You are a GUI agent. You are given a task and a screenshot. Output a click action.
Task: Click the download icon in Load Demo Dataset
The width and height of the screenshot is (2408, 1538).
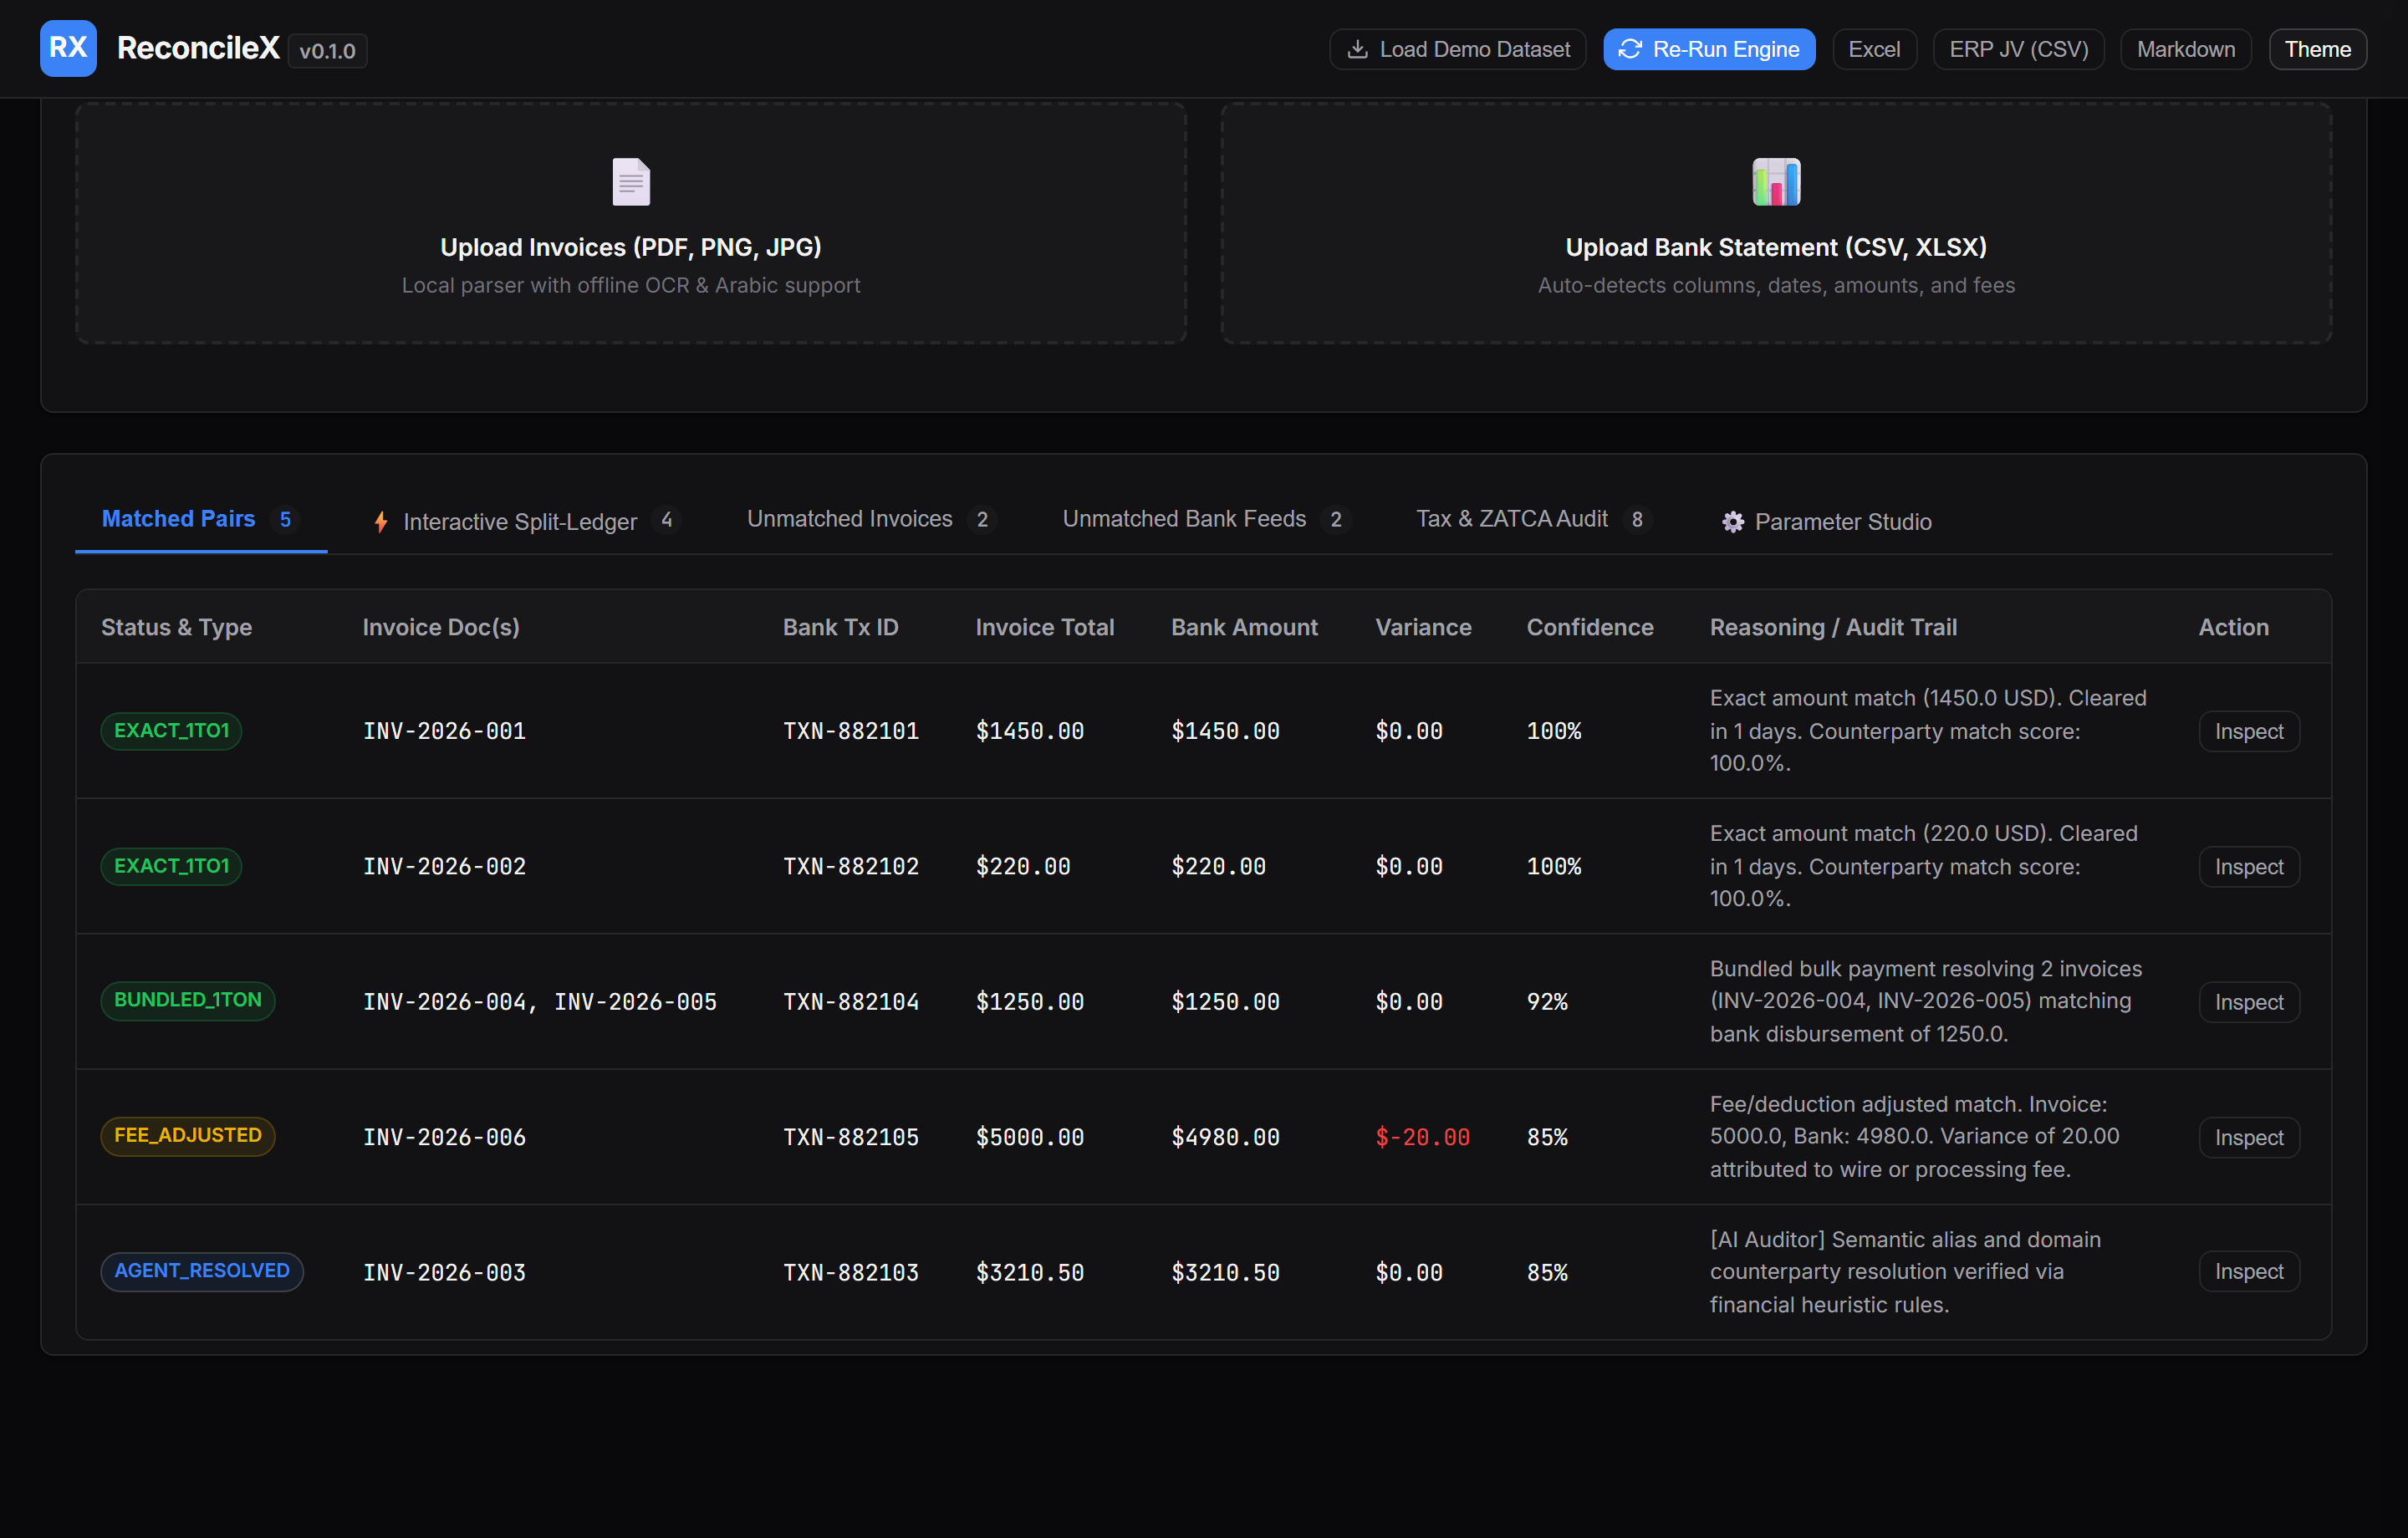[x=1357, y=49]
